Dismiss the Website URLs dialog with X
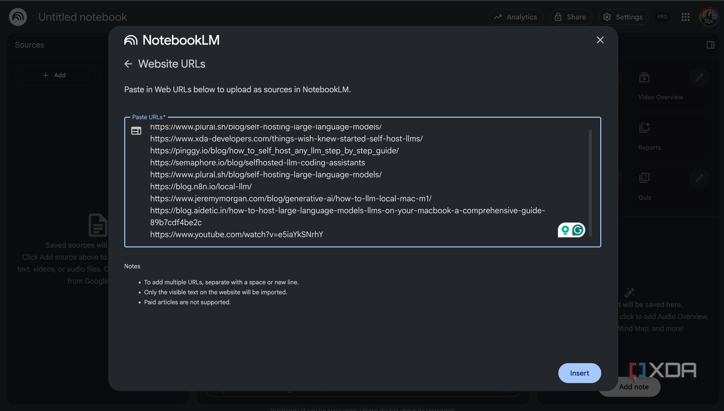The image size is (724, 411). coord(600,40)
